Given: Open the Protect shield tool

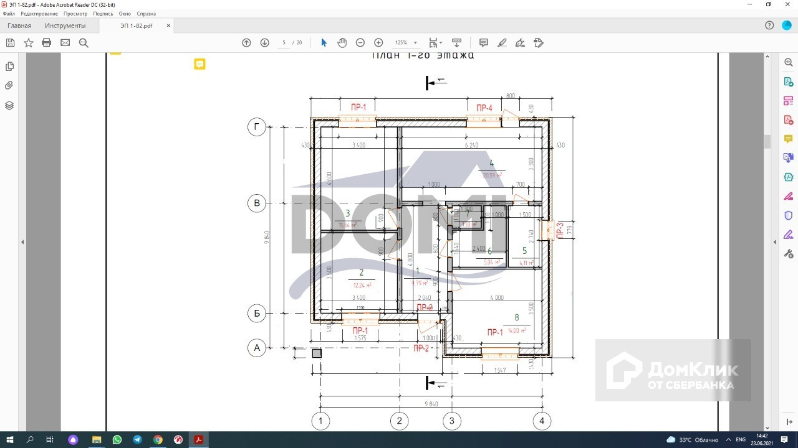Looking at the screenshot, I should [x=789, y=215].
